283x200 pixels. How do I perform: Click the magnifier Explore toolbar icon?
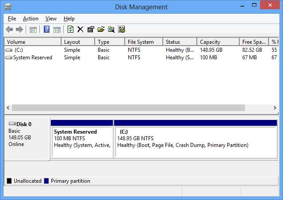pyautogui.click(x=111, y=30)
